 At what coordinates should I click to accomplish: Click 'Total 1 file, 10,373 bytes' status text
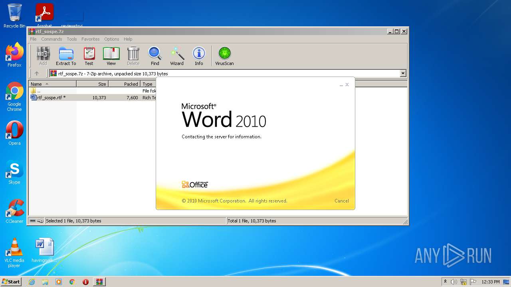[x=252, y=221]
